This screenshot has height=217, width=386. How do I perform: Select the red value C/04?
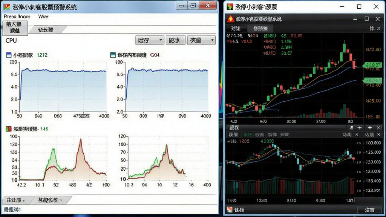pyautogui.click(x=155, y=55)
